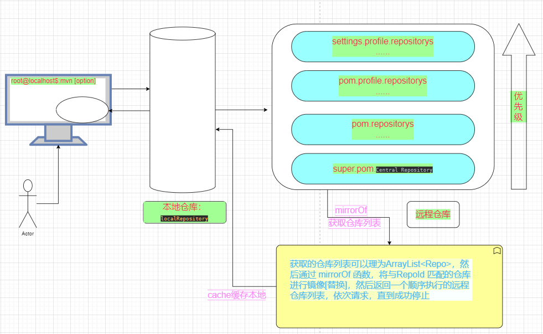Click the Actor caption text
Image resolution: width=543 pixels, height=334 pixels.
(x=28, y=234)
